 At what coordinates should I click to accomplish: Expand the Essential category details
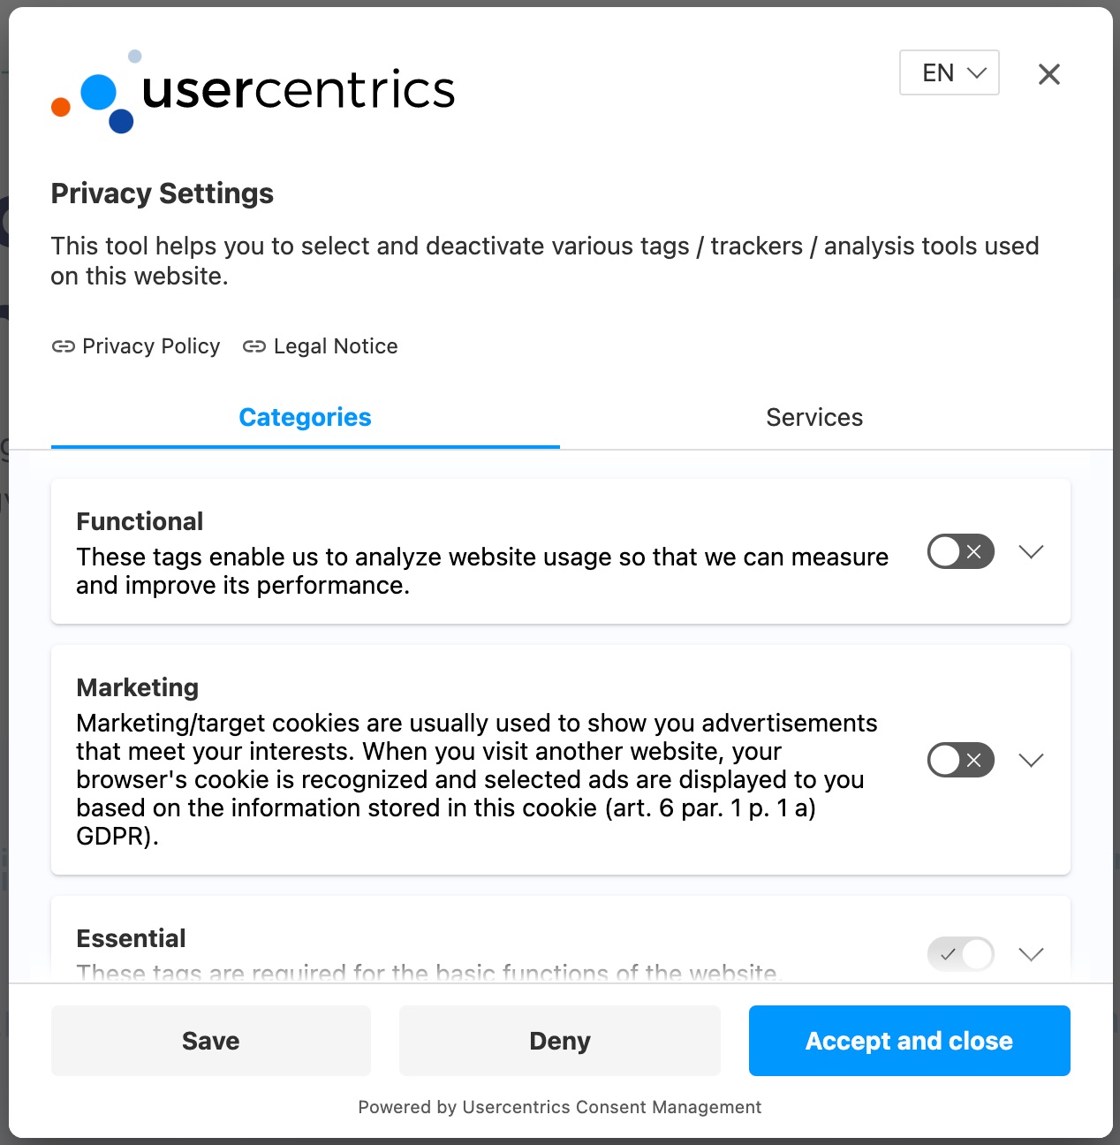coord(1031,954)
